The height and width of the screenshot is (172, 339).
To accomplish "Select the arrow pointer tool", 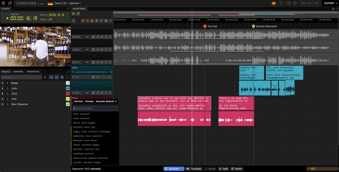I will pyautogui.click(x=73, y=14).
